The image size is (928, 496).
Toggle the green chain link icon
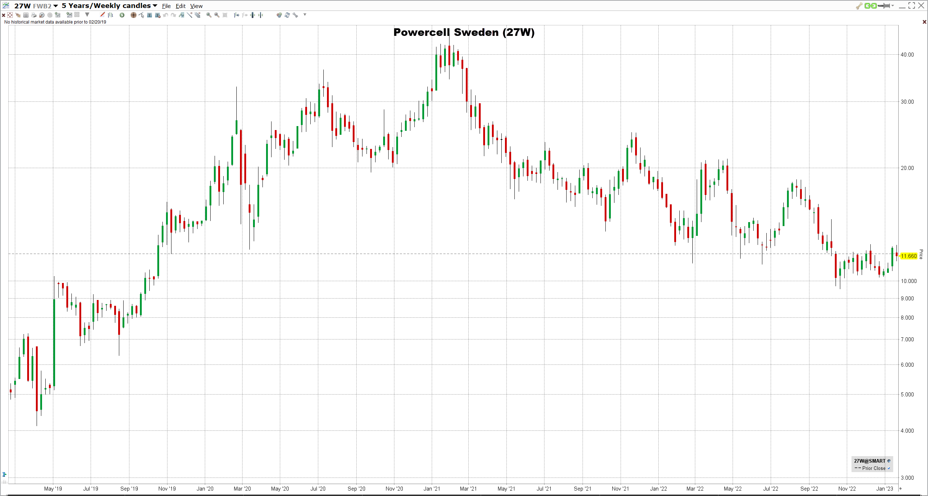(870, 6)
